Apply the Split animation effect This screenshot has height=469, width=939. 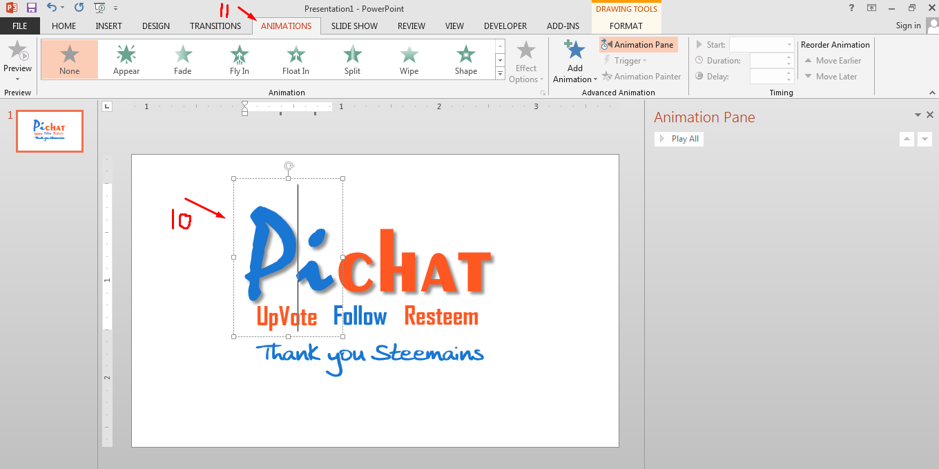pos(353,59)
